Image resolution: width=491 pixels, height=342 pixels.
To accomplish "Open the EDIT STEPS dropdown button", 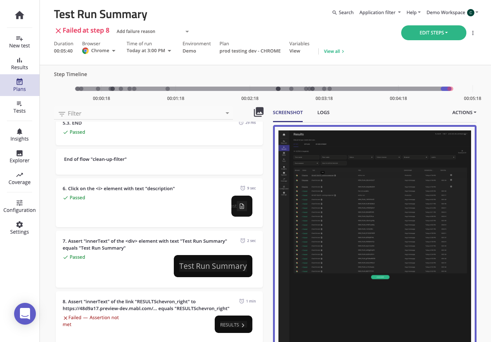I will (433, 33).
